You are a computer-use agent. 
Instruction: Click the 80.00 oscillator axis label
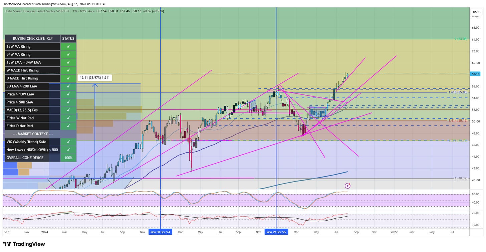click(x=475, y=194)
